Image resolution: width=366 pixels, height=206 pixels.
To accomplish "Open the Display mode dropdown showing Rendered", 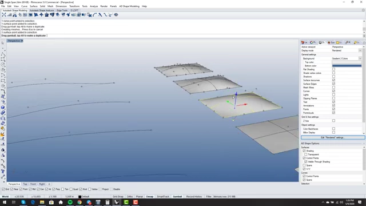I will 360,50.
